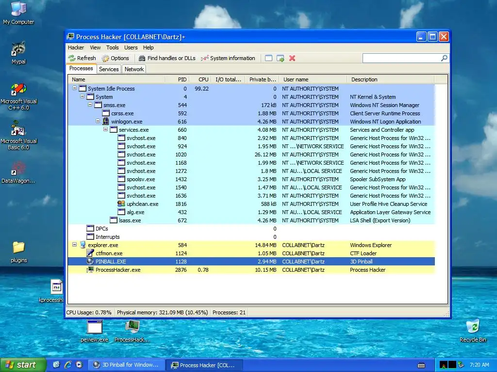Image resolution: width=497 pixels, height=372 pixels.
Task: Click the plugins folder on desktop
Action: [19, 252]
